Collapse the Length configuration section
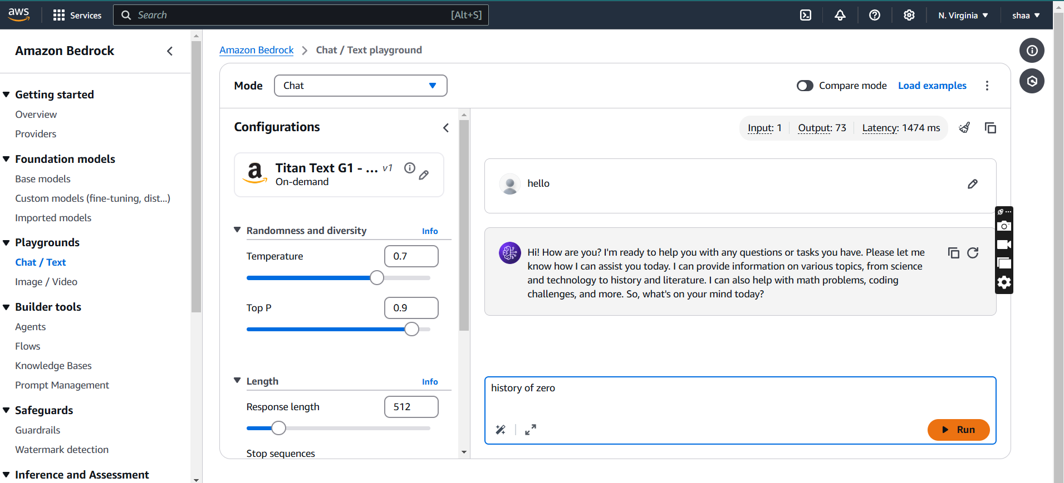The height and width of the screenshot is (483, 1064). pyautogui.click(x=237, y=380)
